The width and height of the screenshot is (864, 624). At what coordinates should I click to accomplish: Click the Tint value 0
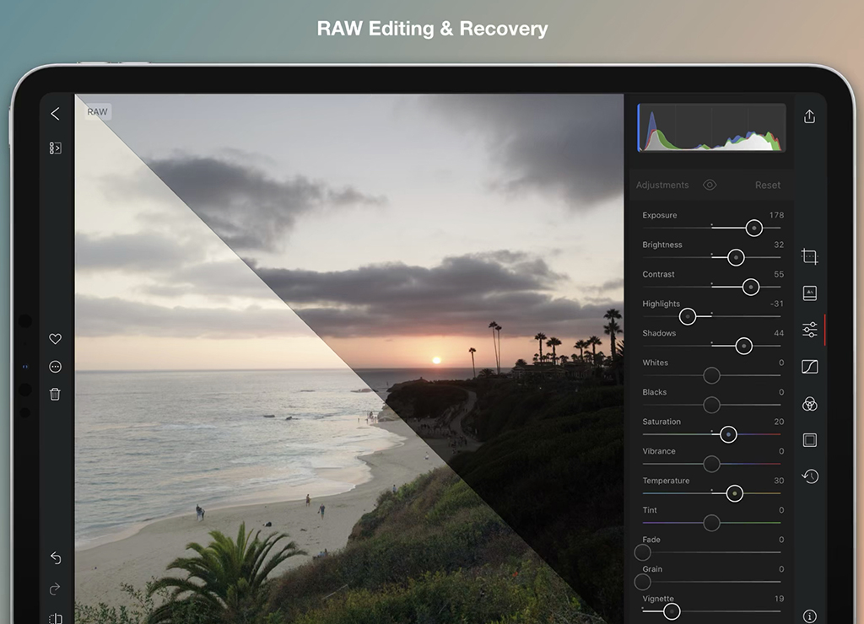point(781,510)
